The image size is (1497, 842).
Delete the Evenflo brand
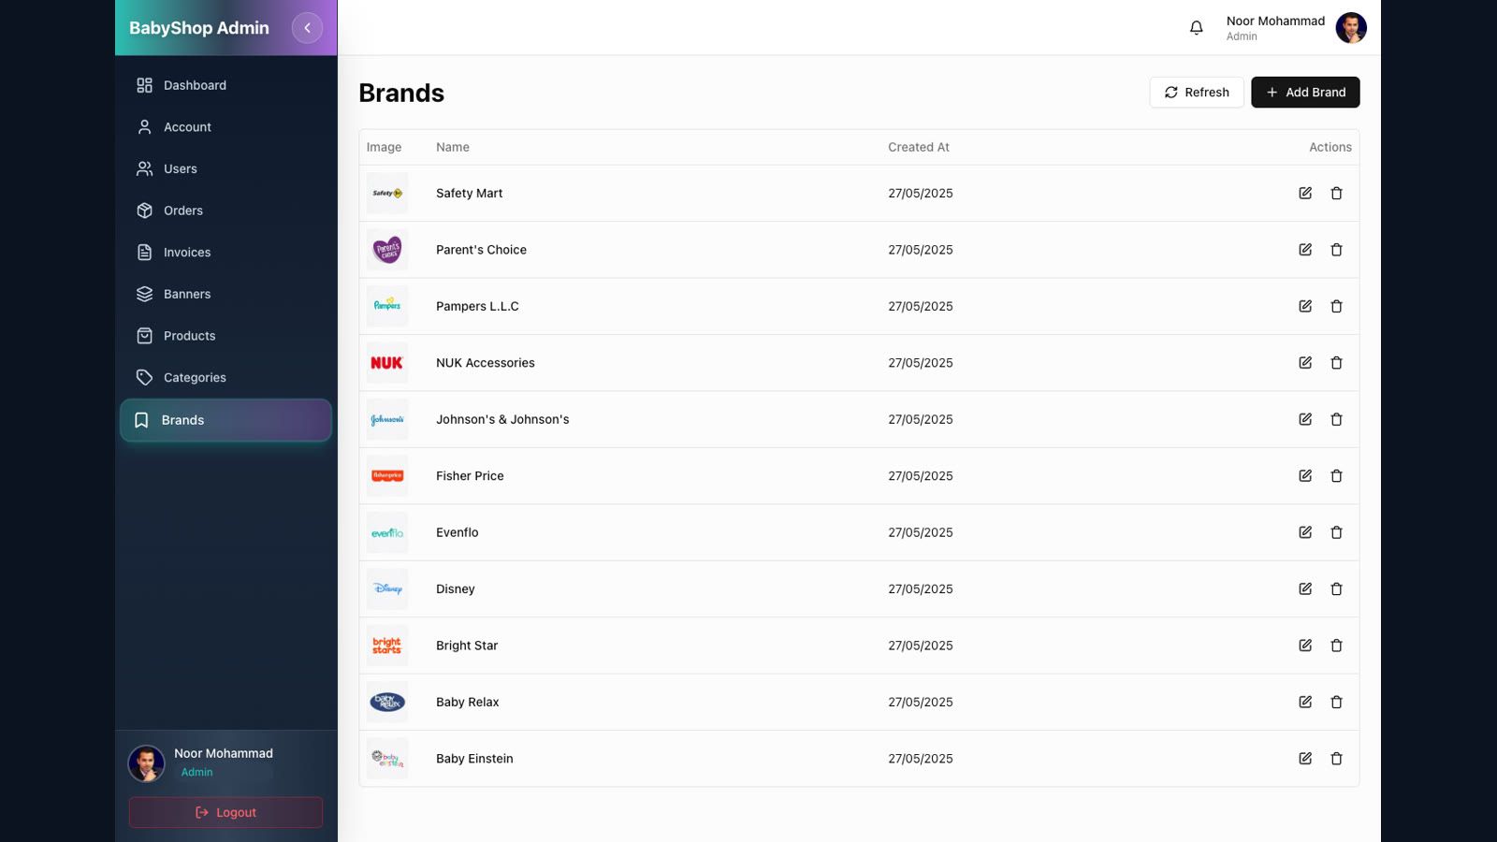(1336, 532)
